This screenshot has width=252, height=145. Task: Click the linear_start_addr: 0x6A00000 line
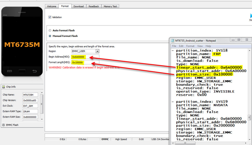click(x=209, y=67)
